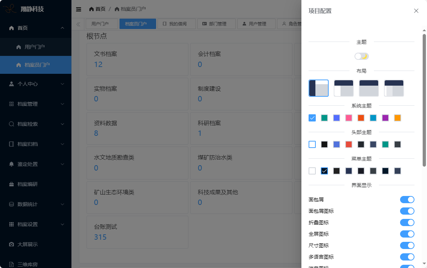
Task: Go to 用户门户 in the sidebar
Action: (34, 47)
